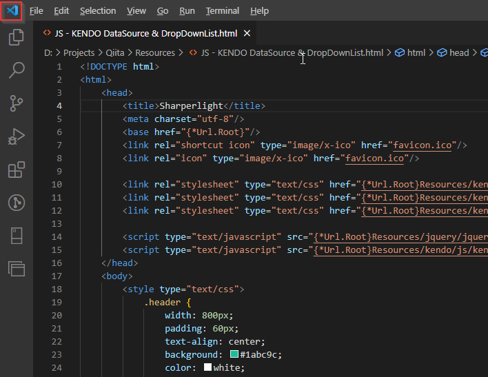The width and height of the screenshot is (488, 377).
Task: Open the Extensions view icon
Action: [16, 170]
